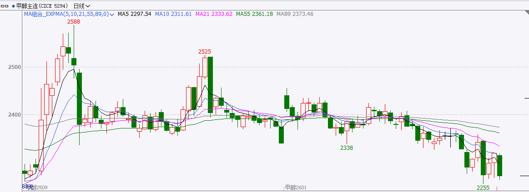Click the tall green candle below 2525

tap(210, 84)
